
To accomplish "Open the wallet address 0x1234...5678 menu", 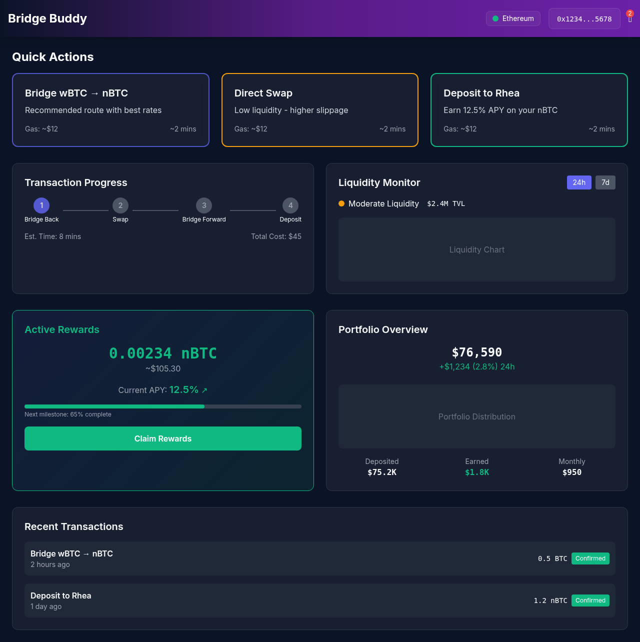I will click(x=584, y=18).
